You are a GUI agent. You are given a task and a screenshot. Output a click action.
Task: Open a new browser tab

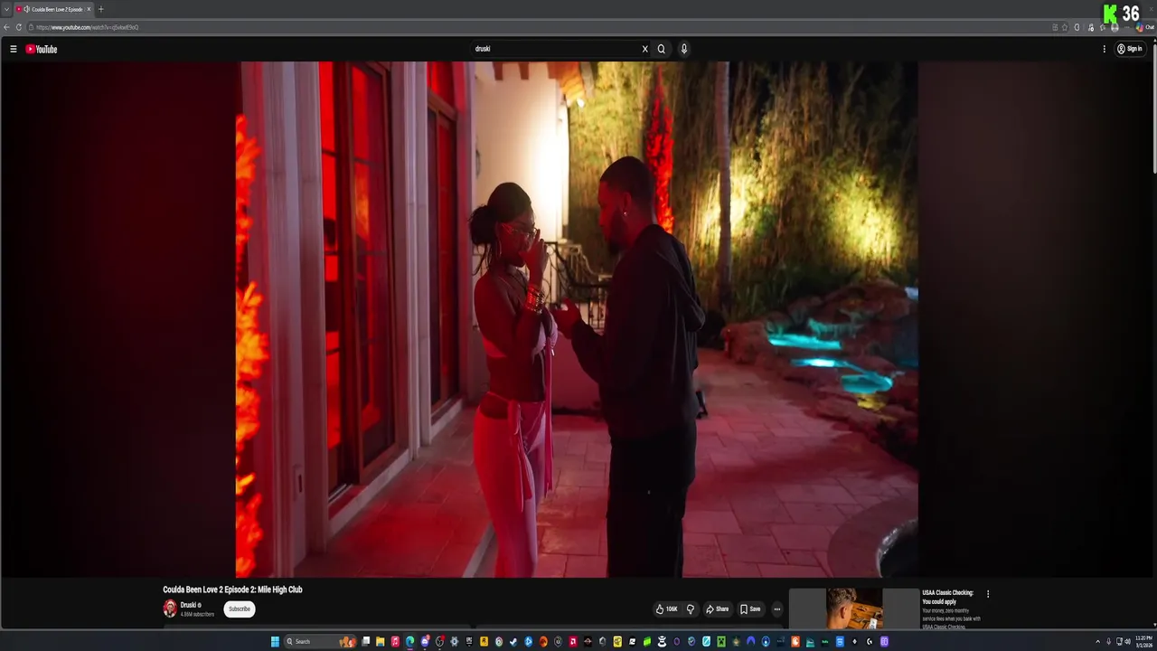coord(100,9)
